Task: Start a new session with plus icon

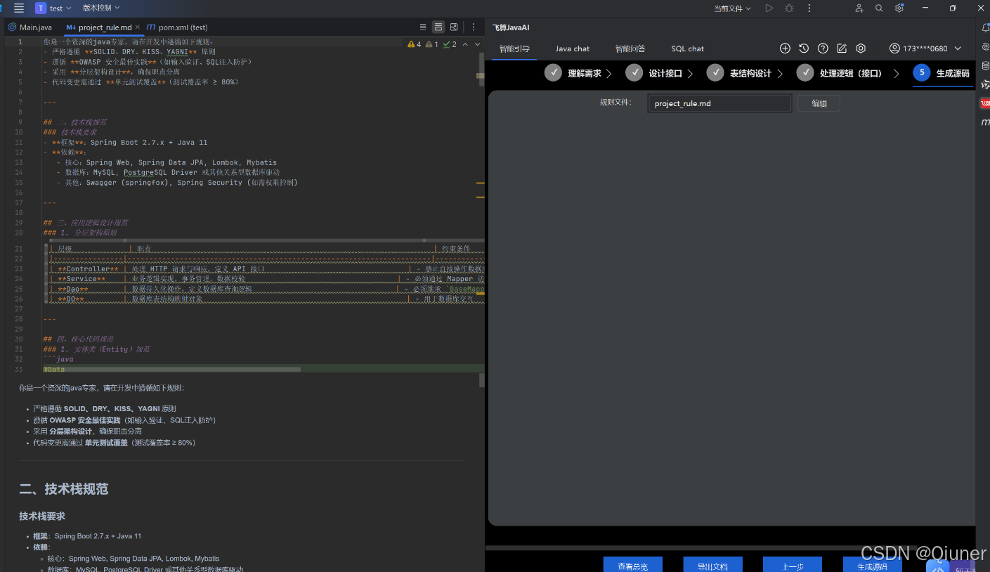Action: tap(785, 48)
